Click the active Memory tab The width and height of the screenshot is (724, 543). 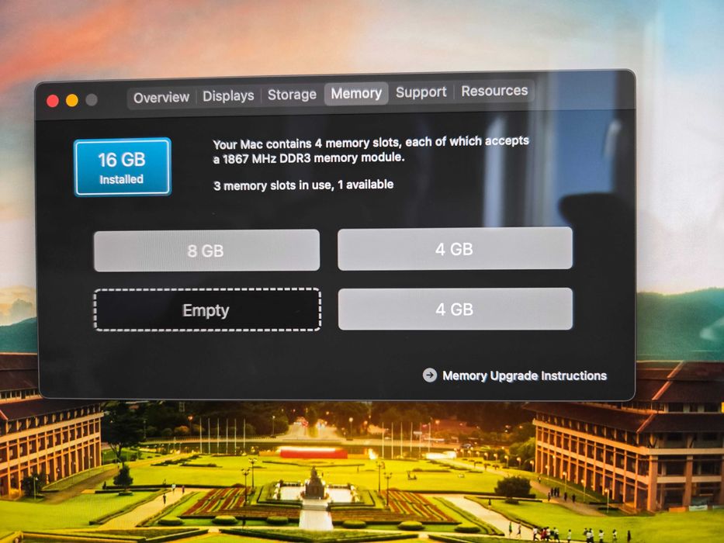(356, 94)
